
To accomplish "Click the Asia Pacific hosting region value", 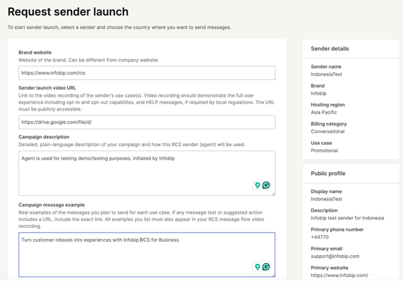I will [x=325, y=112].
